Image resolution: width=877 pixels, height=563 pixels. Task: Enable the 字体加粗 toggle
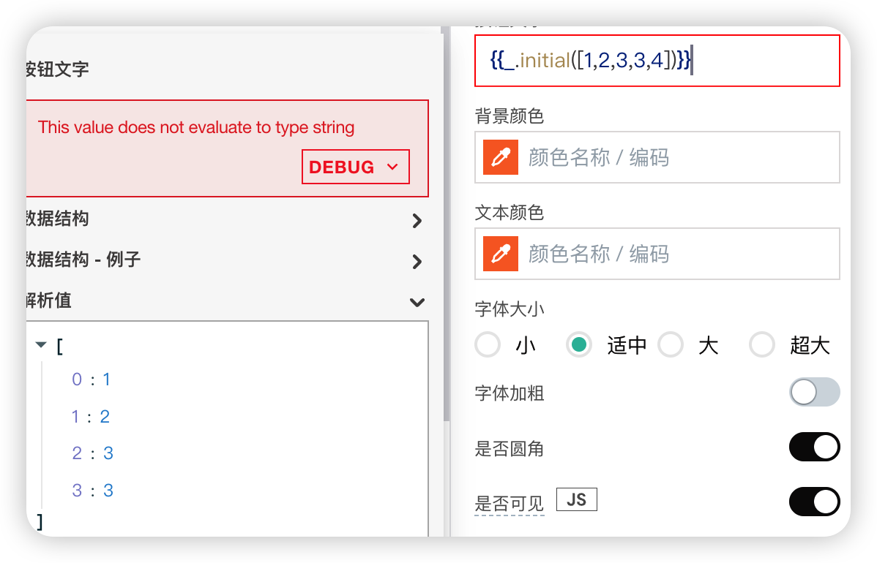point(814,393)
